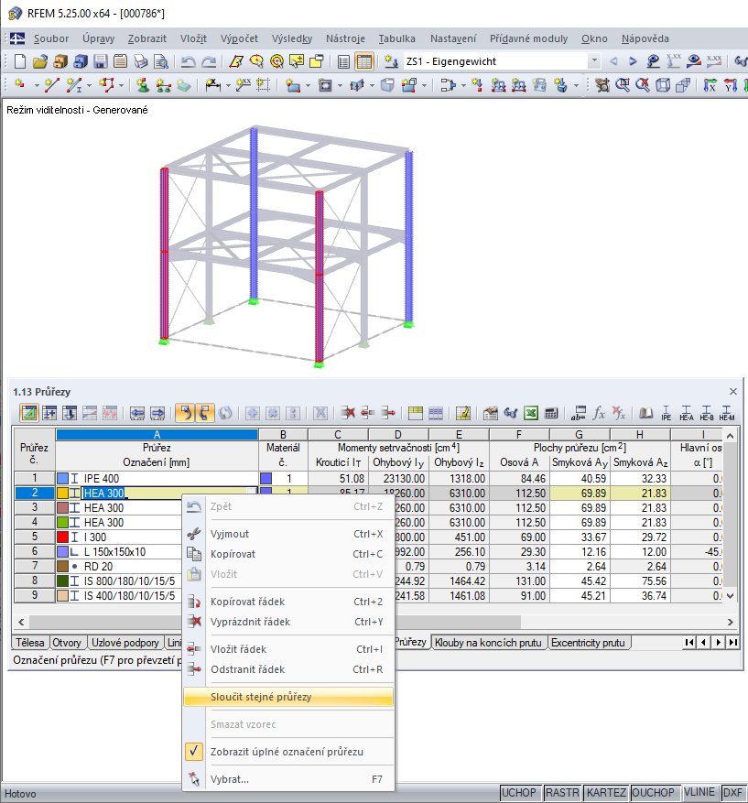This screenshot has height=803, width=748.
Task: Jump to last table tab arrow button
Action: point(733,642)
